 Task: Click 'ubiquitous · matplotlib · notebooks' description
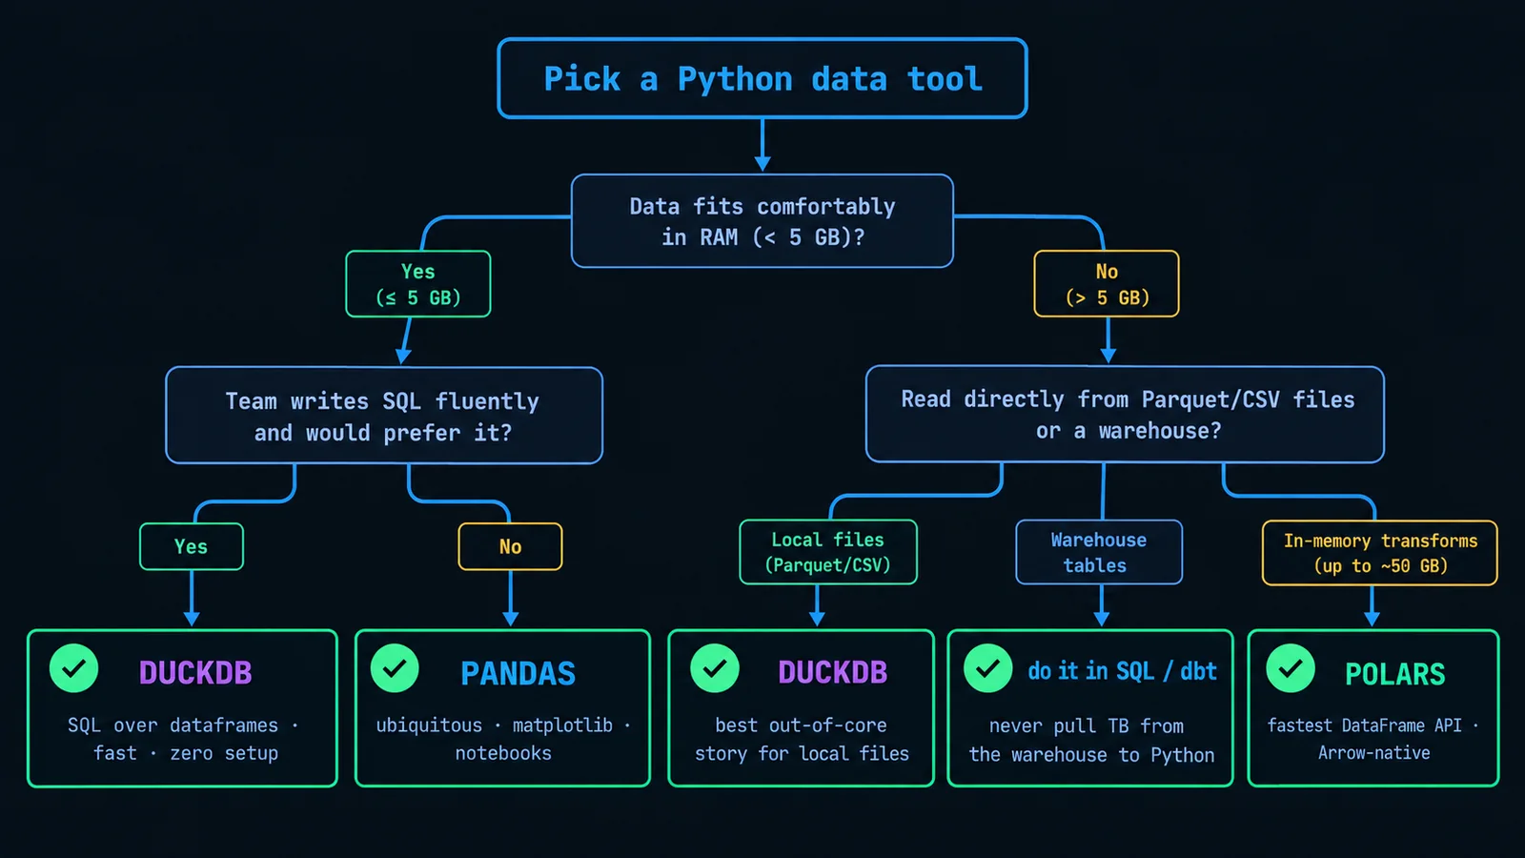tap(503, 739)
